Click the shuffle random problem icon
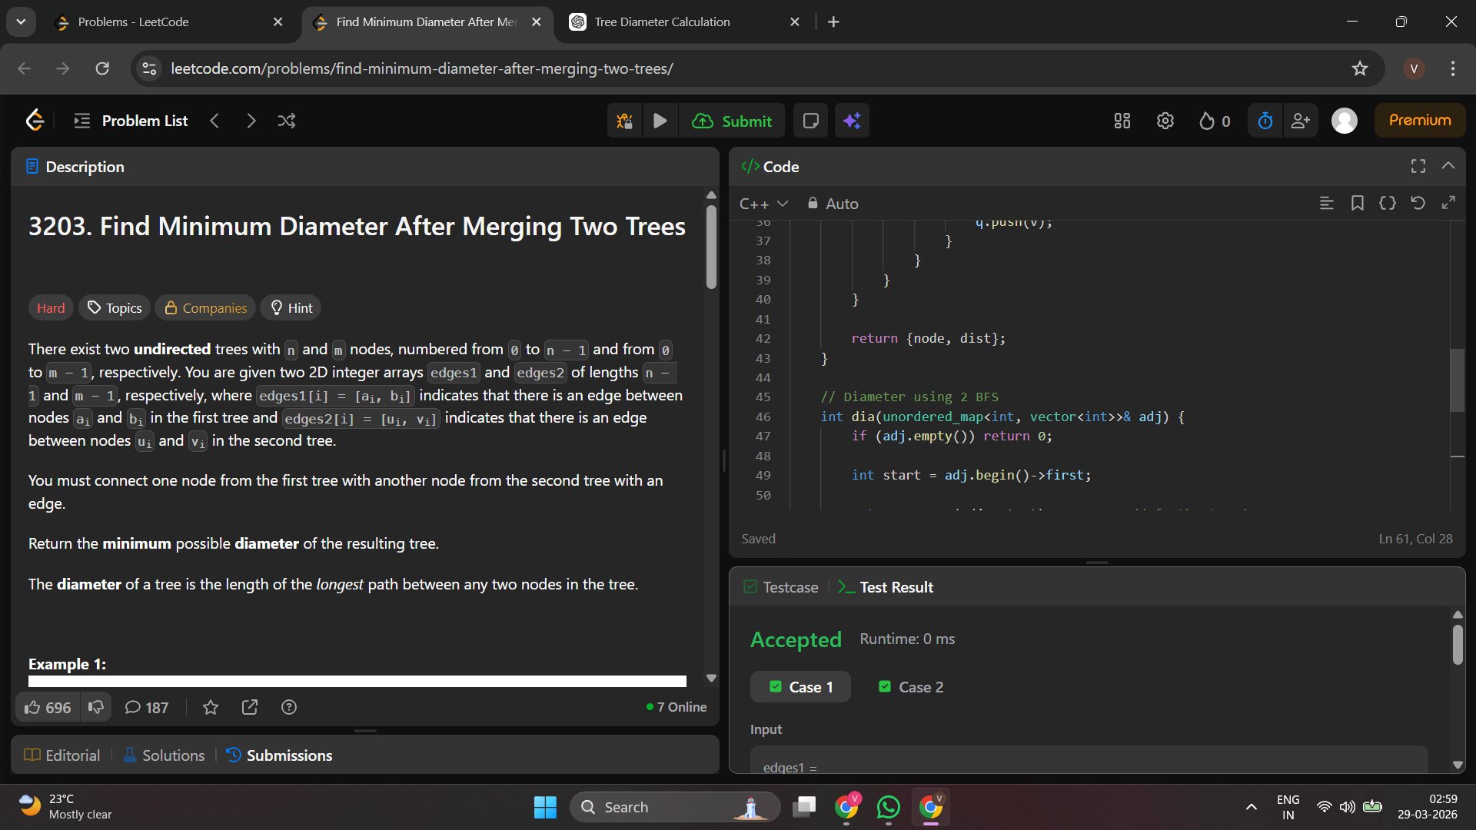This screenshot has height=830, width=1476. 287,121
